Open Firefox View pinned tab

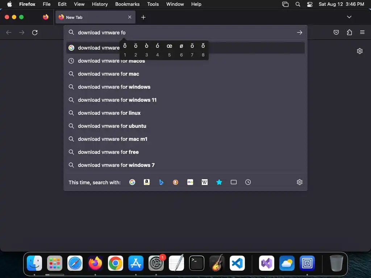point(46,17)
